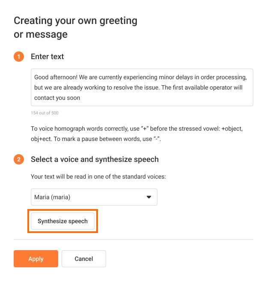Click the phrase 'The first available operator'
The width and height of the screenshot is (267, 281).
185,87
